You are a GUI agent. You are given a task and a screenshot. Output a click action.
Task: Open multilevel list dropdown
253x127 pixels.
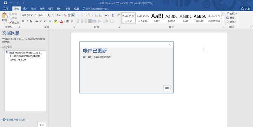[x=92, y=15]
